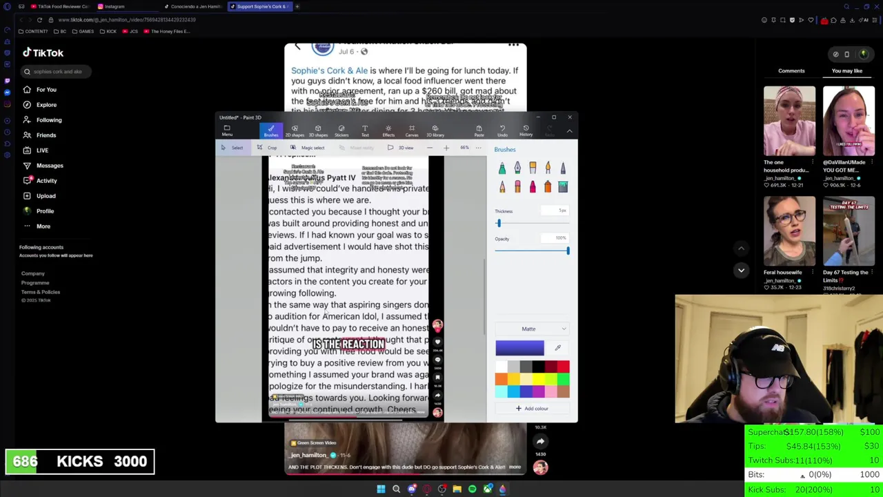The image size is (883, 497).
Task: Open Messages in TikTok sidebar
Action: [x=43, y=165]
